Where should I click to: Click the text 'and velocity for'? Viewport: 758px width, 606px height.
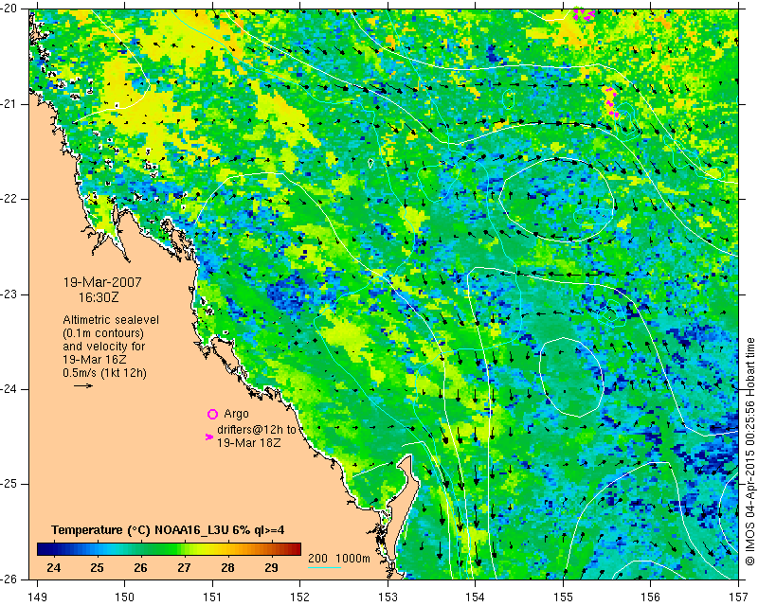pos(104,347)
